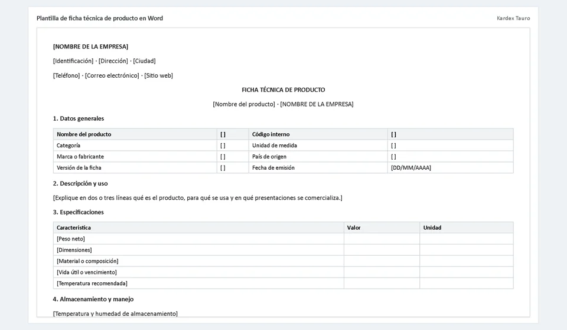The image size is (567, 330).
Task: Click the Unidad cell in the '[Dimensiones]' row
Action: point(467,250)
